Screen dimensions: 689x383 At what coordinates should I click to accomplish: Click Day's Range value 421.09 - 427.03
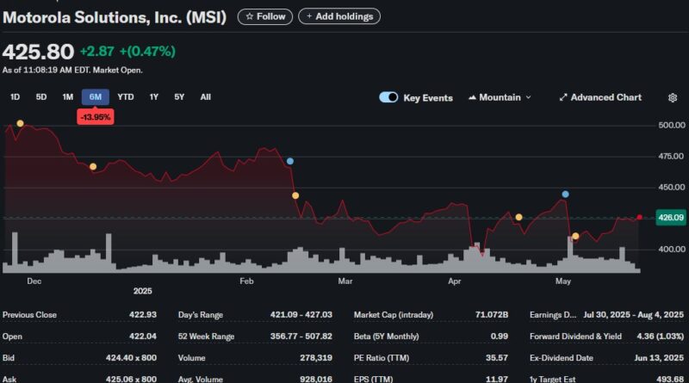click(x=301, y=314)
